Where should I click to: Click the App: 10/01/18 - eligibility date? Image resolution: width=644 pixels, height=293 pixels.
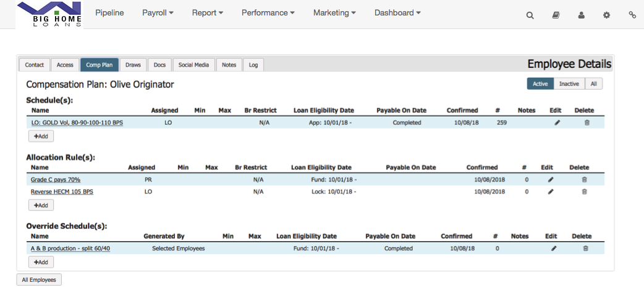coord(330,122)
